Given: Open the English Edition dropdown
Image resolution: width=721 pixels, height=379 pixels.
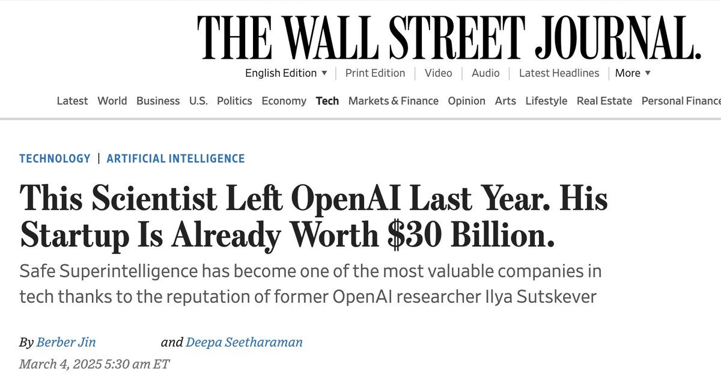Looking at the screenshot, I should [286, 73].
